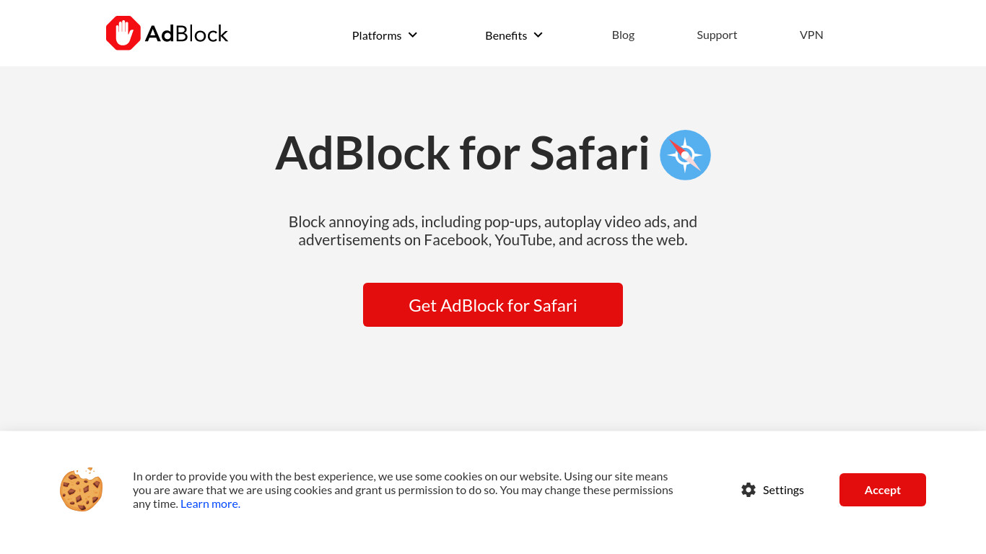This screenshot has width=986, height=554.
Task: Open cookie Settings via its text label
Action: (783, 490)
